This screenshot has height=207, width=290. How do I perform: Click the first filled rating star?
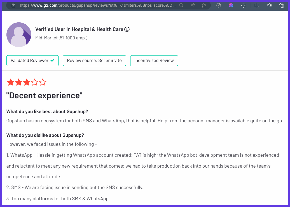(11, 82)
